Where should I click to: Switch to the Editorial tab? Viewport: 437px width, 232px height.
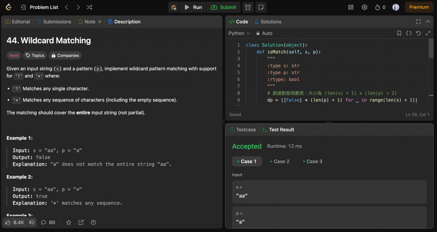(x=17, y=22)
